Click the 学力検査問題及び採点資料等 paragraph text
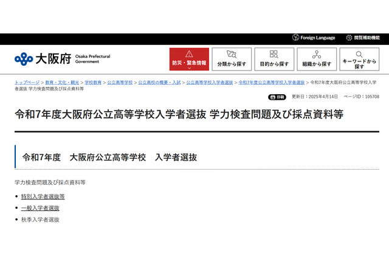This screenshot has height=259, width=389. (x=50, y=182)
